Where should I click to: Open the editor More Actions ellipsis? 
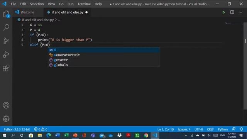240,12
